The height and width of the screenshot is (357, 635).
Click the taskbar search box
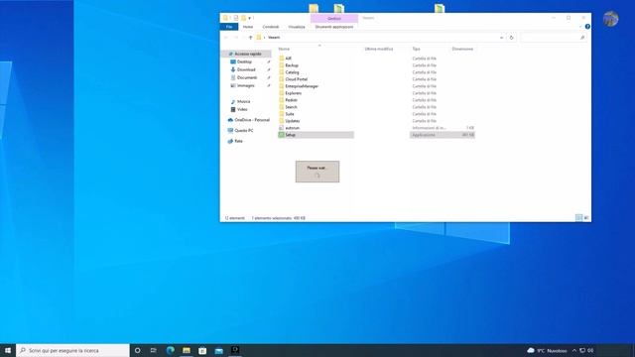point(72,350)
